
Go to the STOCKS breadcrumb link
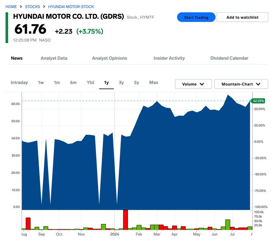click(32, 7)
